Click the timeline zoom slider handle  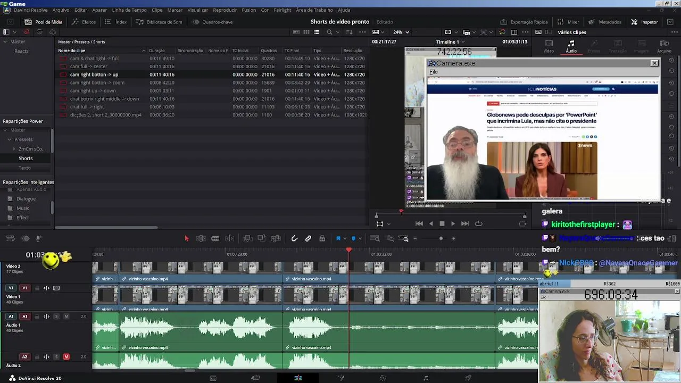click(441, 239)
